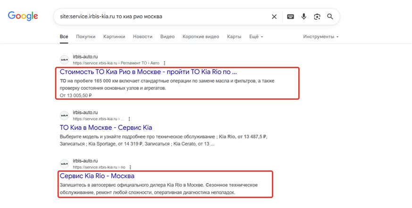Open three-dot menu for first result
The image size is (412, 208).
coord(164,63)
